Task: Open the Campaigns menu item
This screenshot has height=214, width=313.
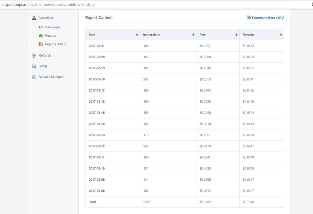Action: pyautogui.click(x=53, y=27)
